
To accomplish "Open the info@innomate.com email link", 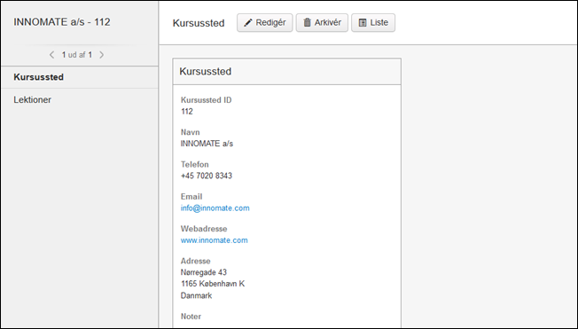I will coord(215,208).
